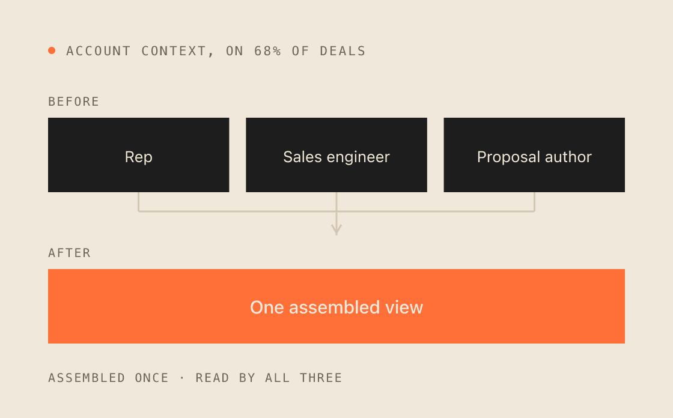Click the word OF in the heading
673x418 pixels.
click(300, 51)
